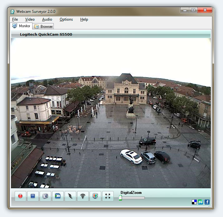
Task: Take a snapshot with the camera icon
Action: coord(45,196)
